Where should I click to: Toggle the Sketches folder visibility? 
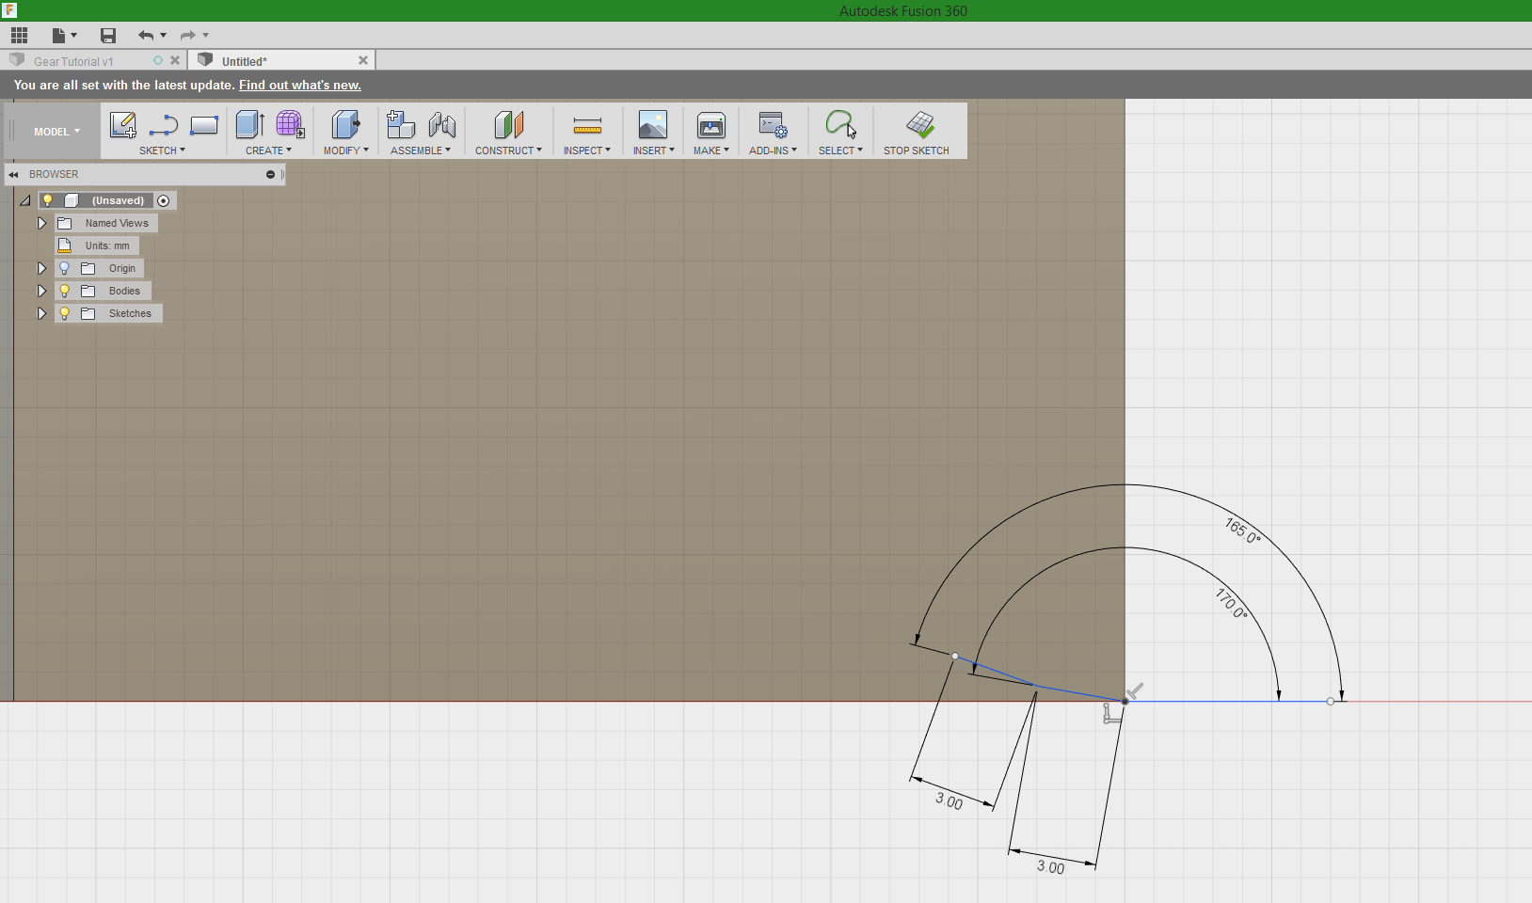[x=63, y=313]
